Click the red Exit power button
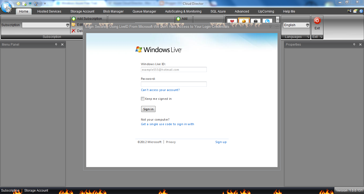Viewport: 364px width, 194px height. coord(317,21)
